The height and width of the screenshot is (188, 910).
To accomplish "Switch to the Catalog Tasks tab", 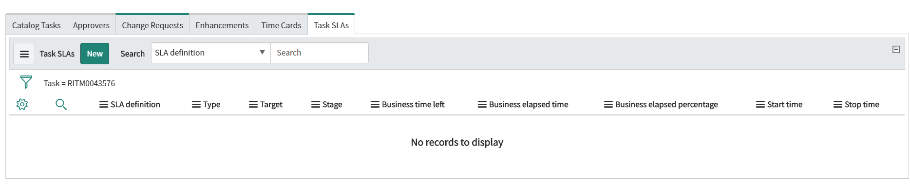I will pyautogui.click(x=37, y=25).
